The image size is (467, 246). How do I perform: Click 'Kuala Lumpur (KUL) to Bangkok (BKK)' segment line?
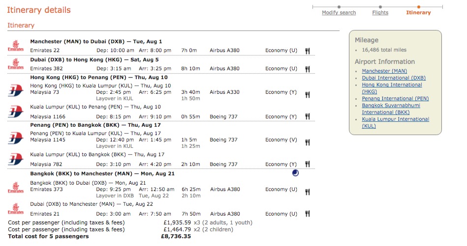pyautogui.click(x=97, y=155)
